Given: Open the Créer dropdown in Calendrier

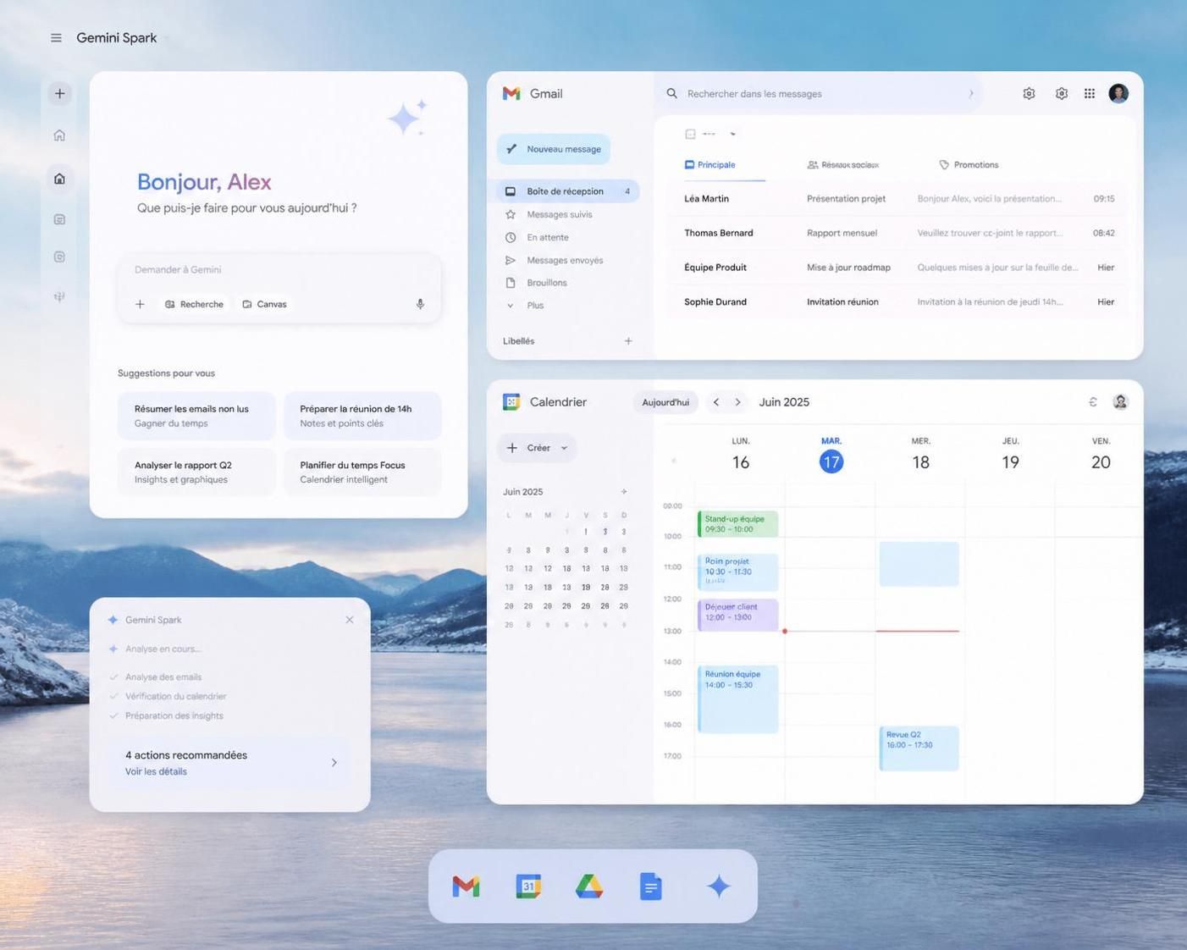Looking at the screenshot, I should coord(537,448).
